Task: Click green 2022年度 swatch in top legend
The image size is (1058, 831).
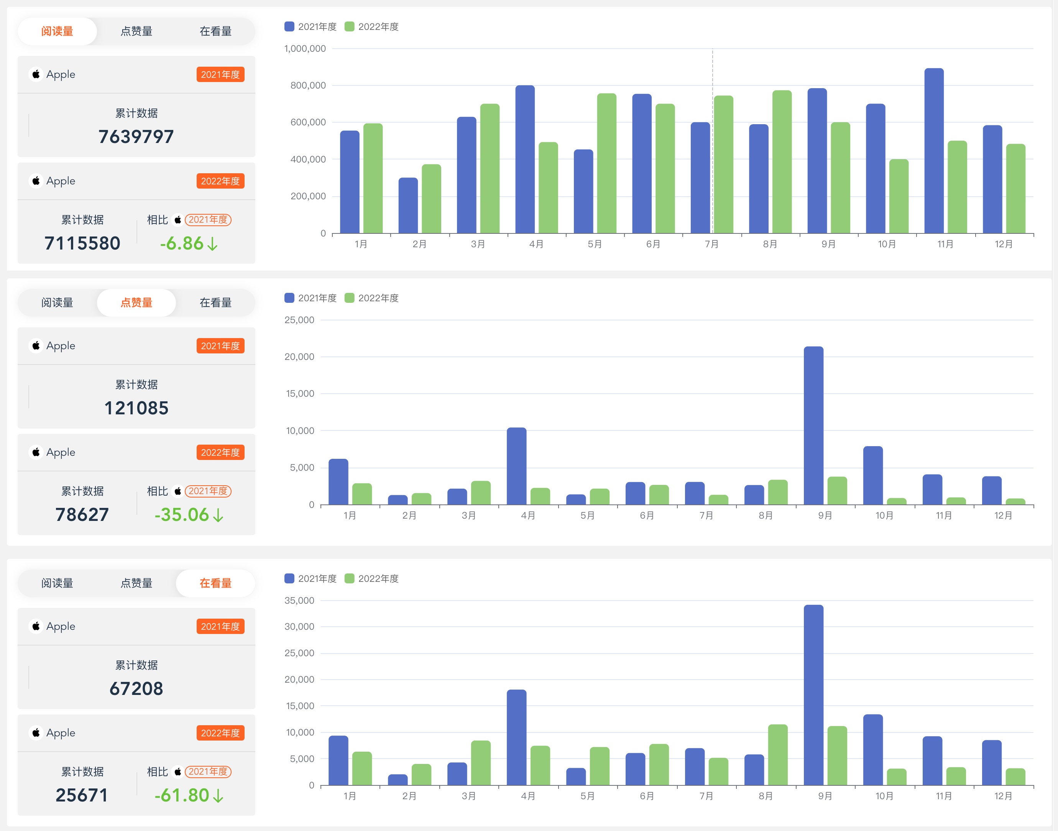Action: 349,27
